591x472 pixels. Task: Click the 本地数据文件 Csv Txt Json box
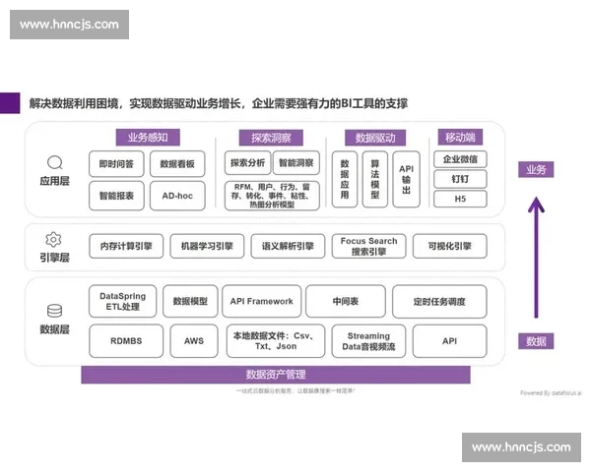coord(276,341)
